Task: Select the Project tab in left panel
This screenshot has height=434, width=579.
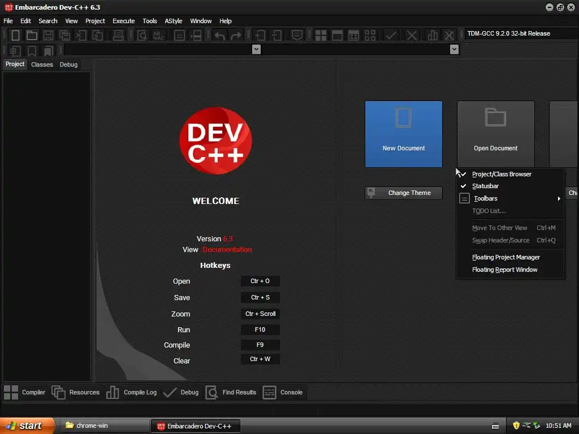Action: [x=15, y=64]
